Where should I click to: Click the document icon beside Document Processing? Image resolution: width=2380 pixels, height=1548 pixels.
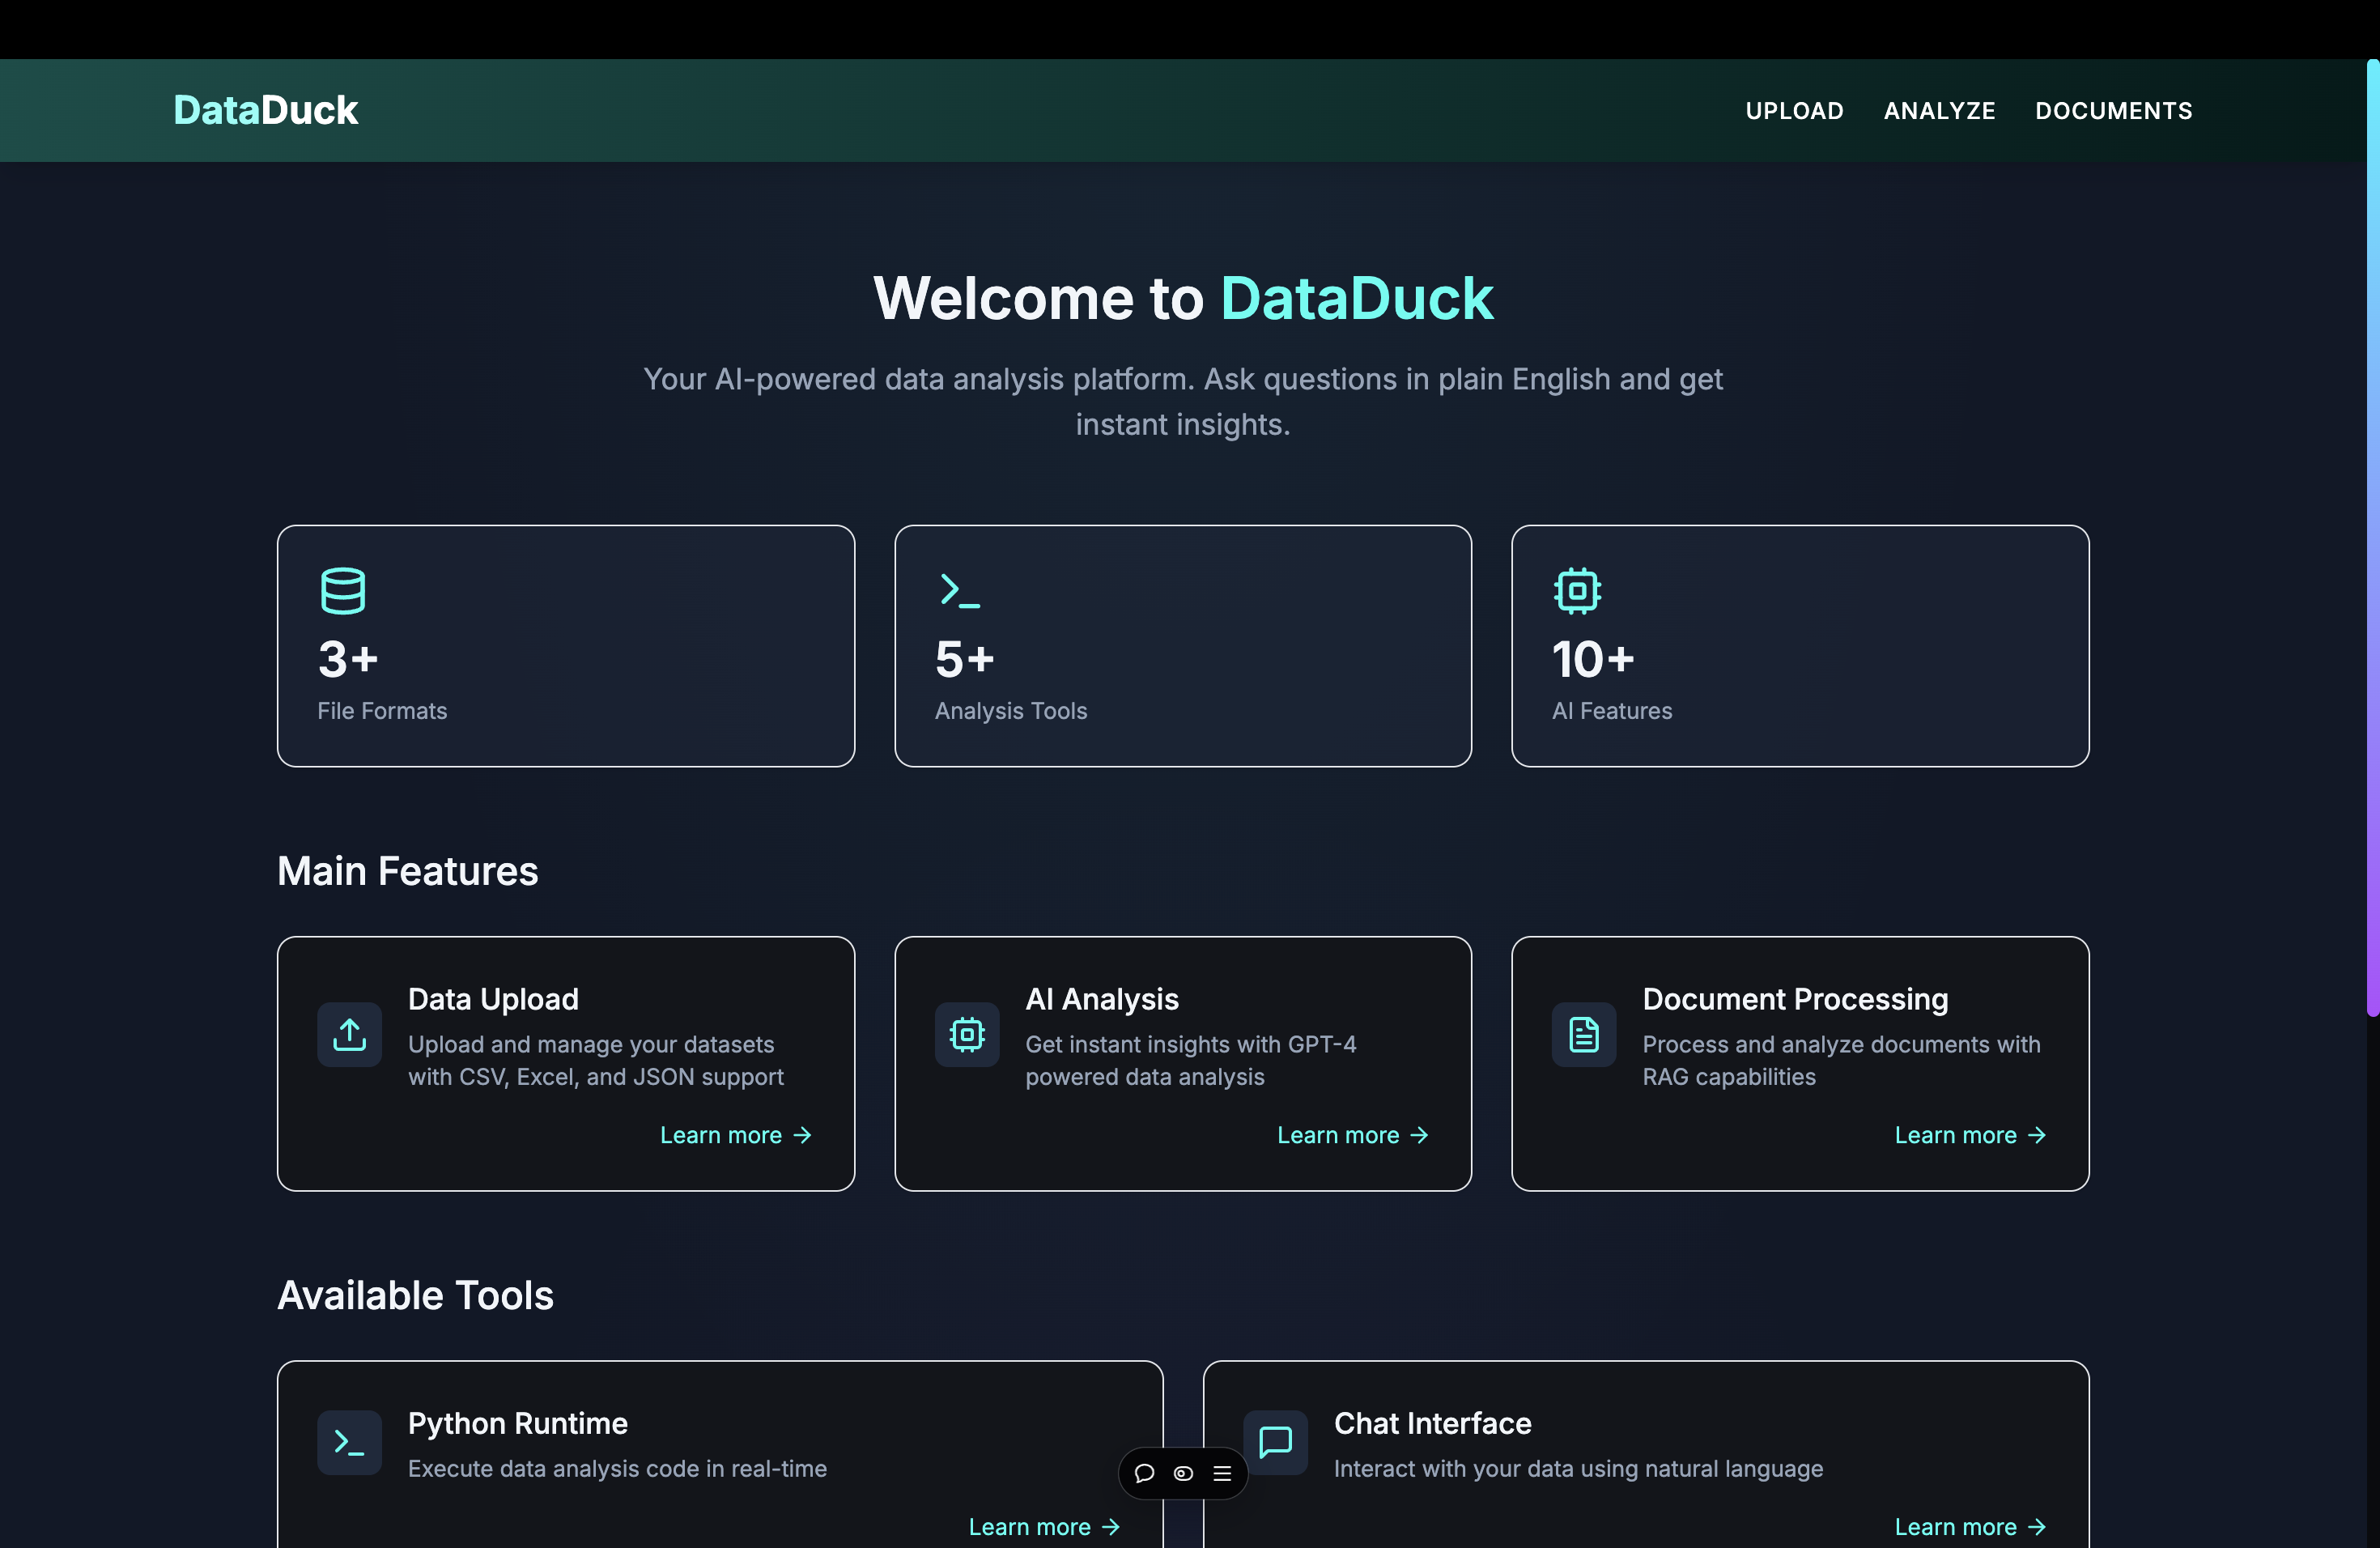pos(1583,1034)
